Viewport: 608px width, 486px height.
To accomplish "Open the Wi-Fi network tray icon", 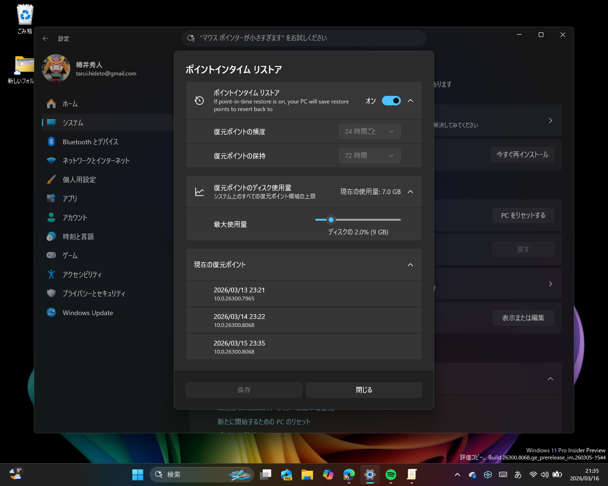I will coord(533,475).
